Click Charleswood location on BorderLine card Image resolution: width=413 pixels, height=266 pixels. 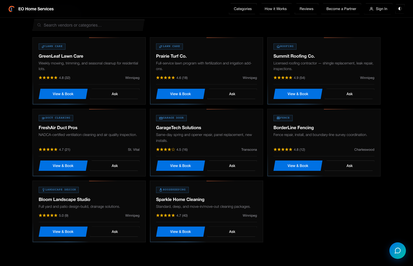coord(364,150)
